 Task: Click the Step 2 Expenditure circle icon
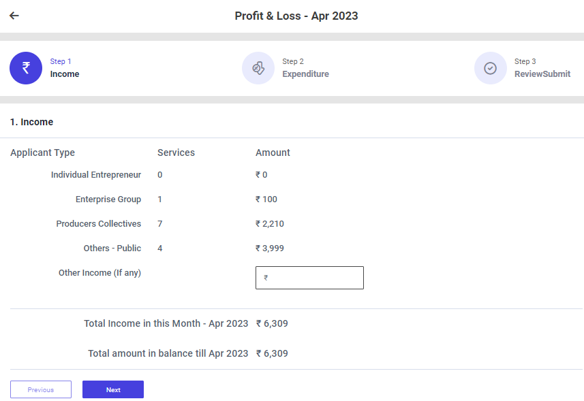pyautogui.click(x=258, y=68)
